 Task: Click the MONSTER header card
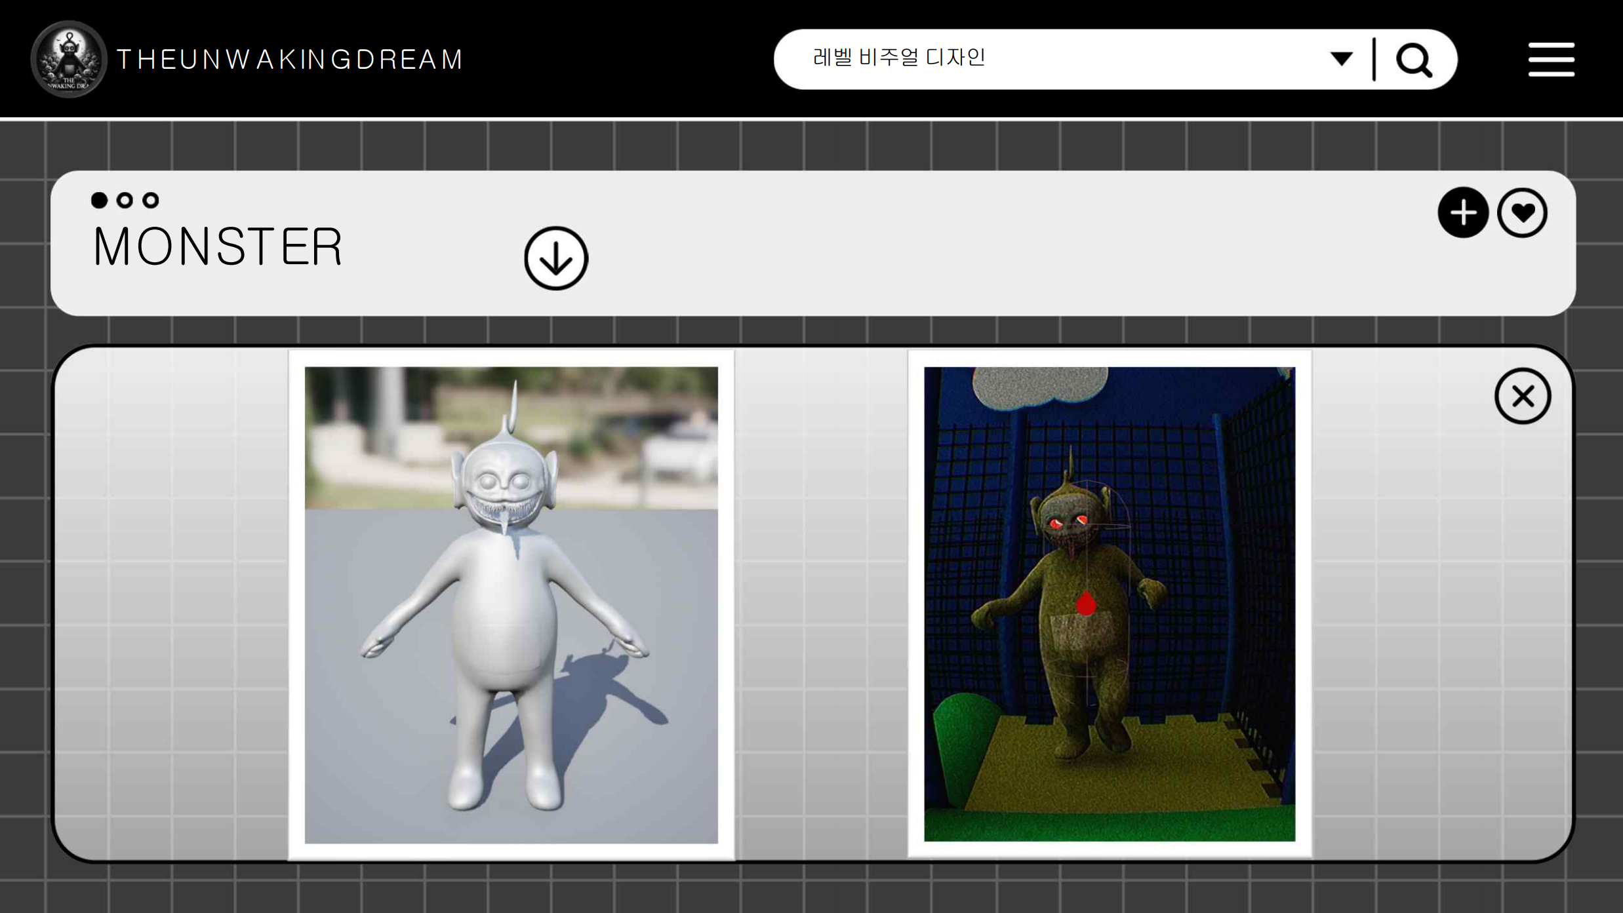coord(984,262)
